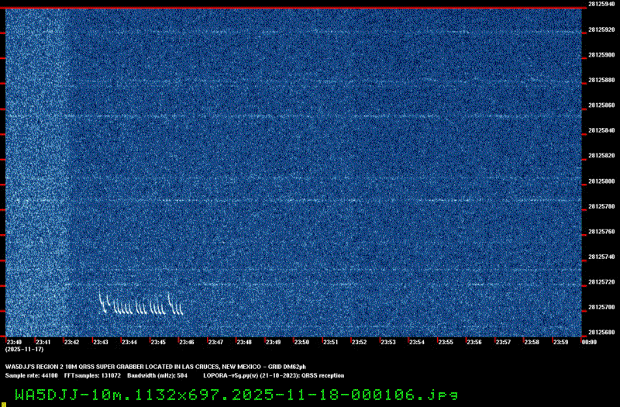Screen dimensions: 620x407
Task: Click the 23:52 time axis label
Action: pyautogui.click(x=360, y=342)
